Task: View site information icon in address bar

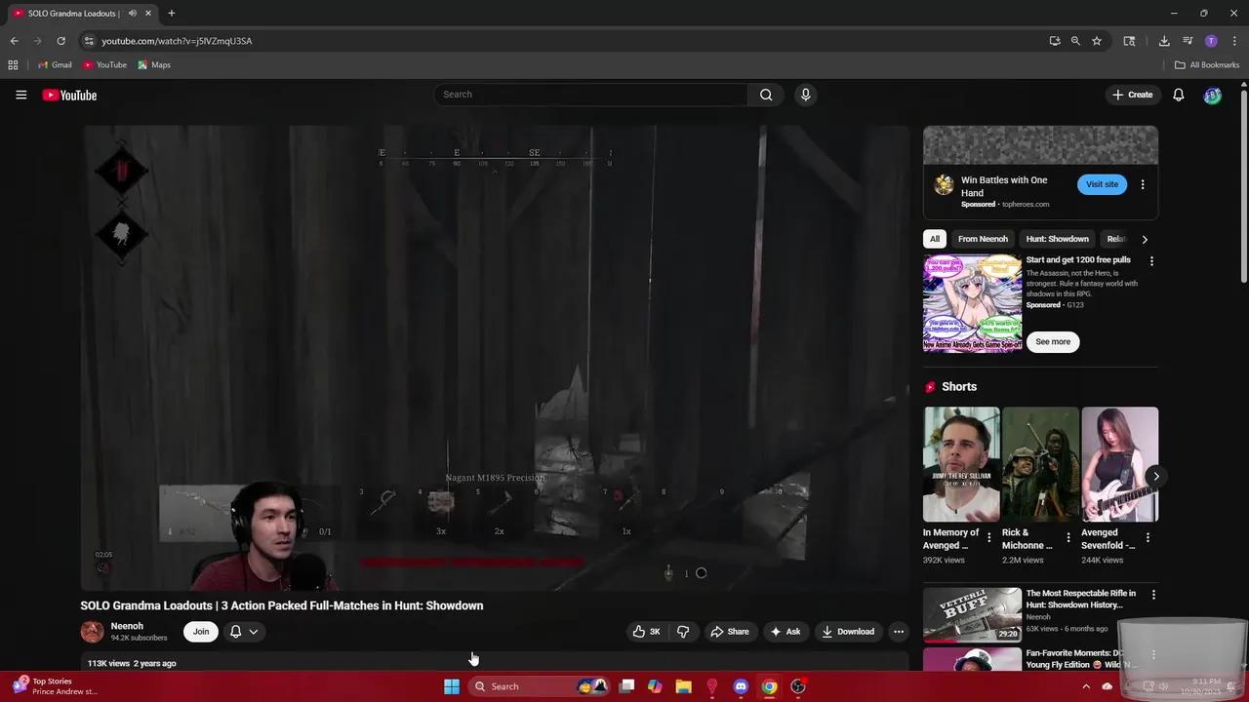Action: click(89, 41)
